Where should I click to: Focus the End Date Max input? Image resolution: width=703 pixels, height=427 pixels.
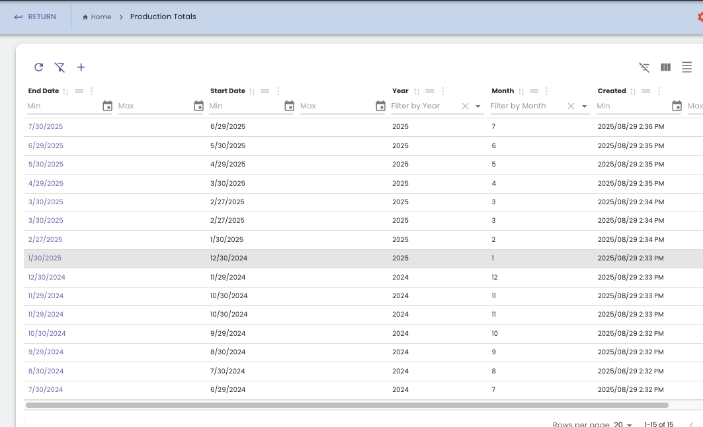[x=154, y=106]
